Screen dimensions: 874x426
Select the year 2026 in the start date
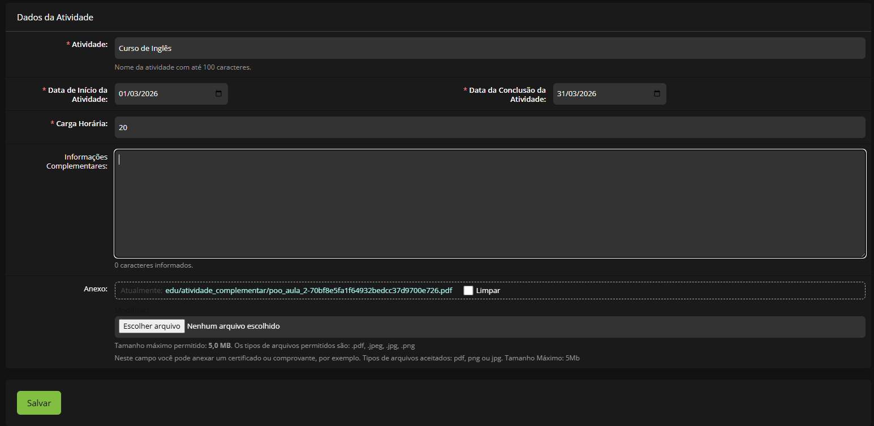tap(149, 94)
